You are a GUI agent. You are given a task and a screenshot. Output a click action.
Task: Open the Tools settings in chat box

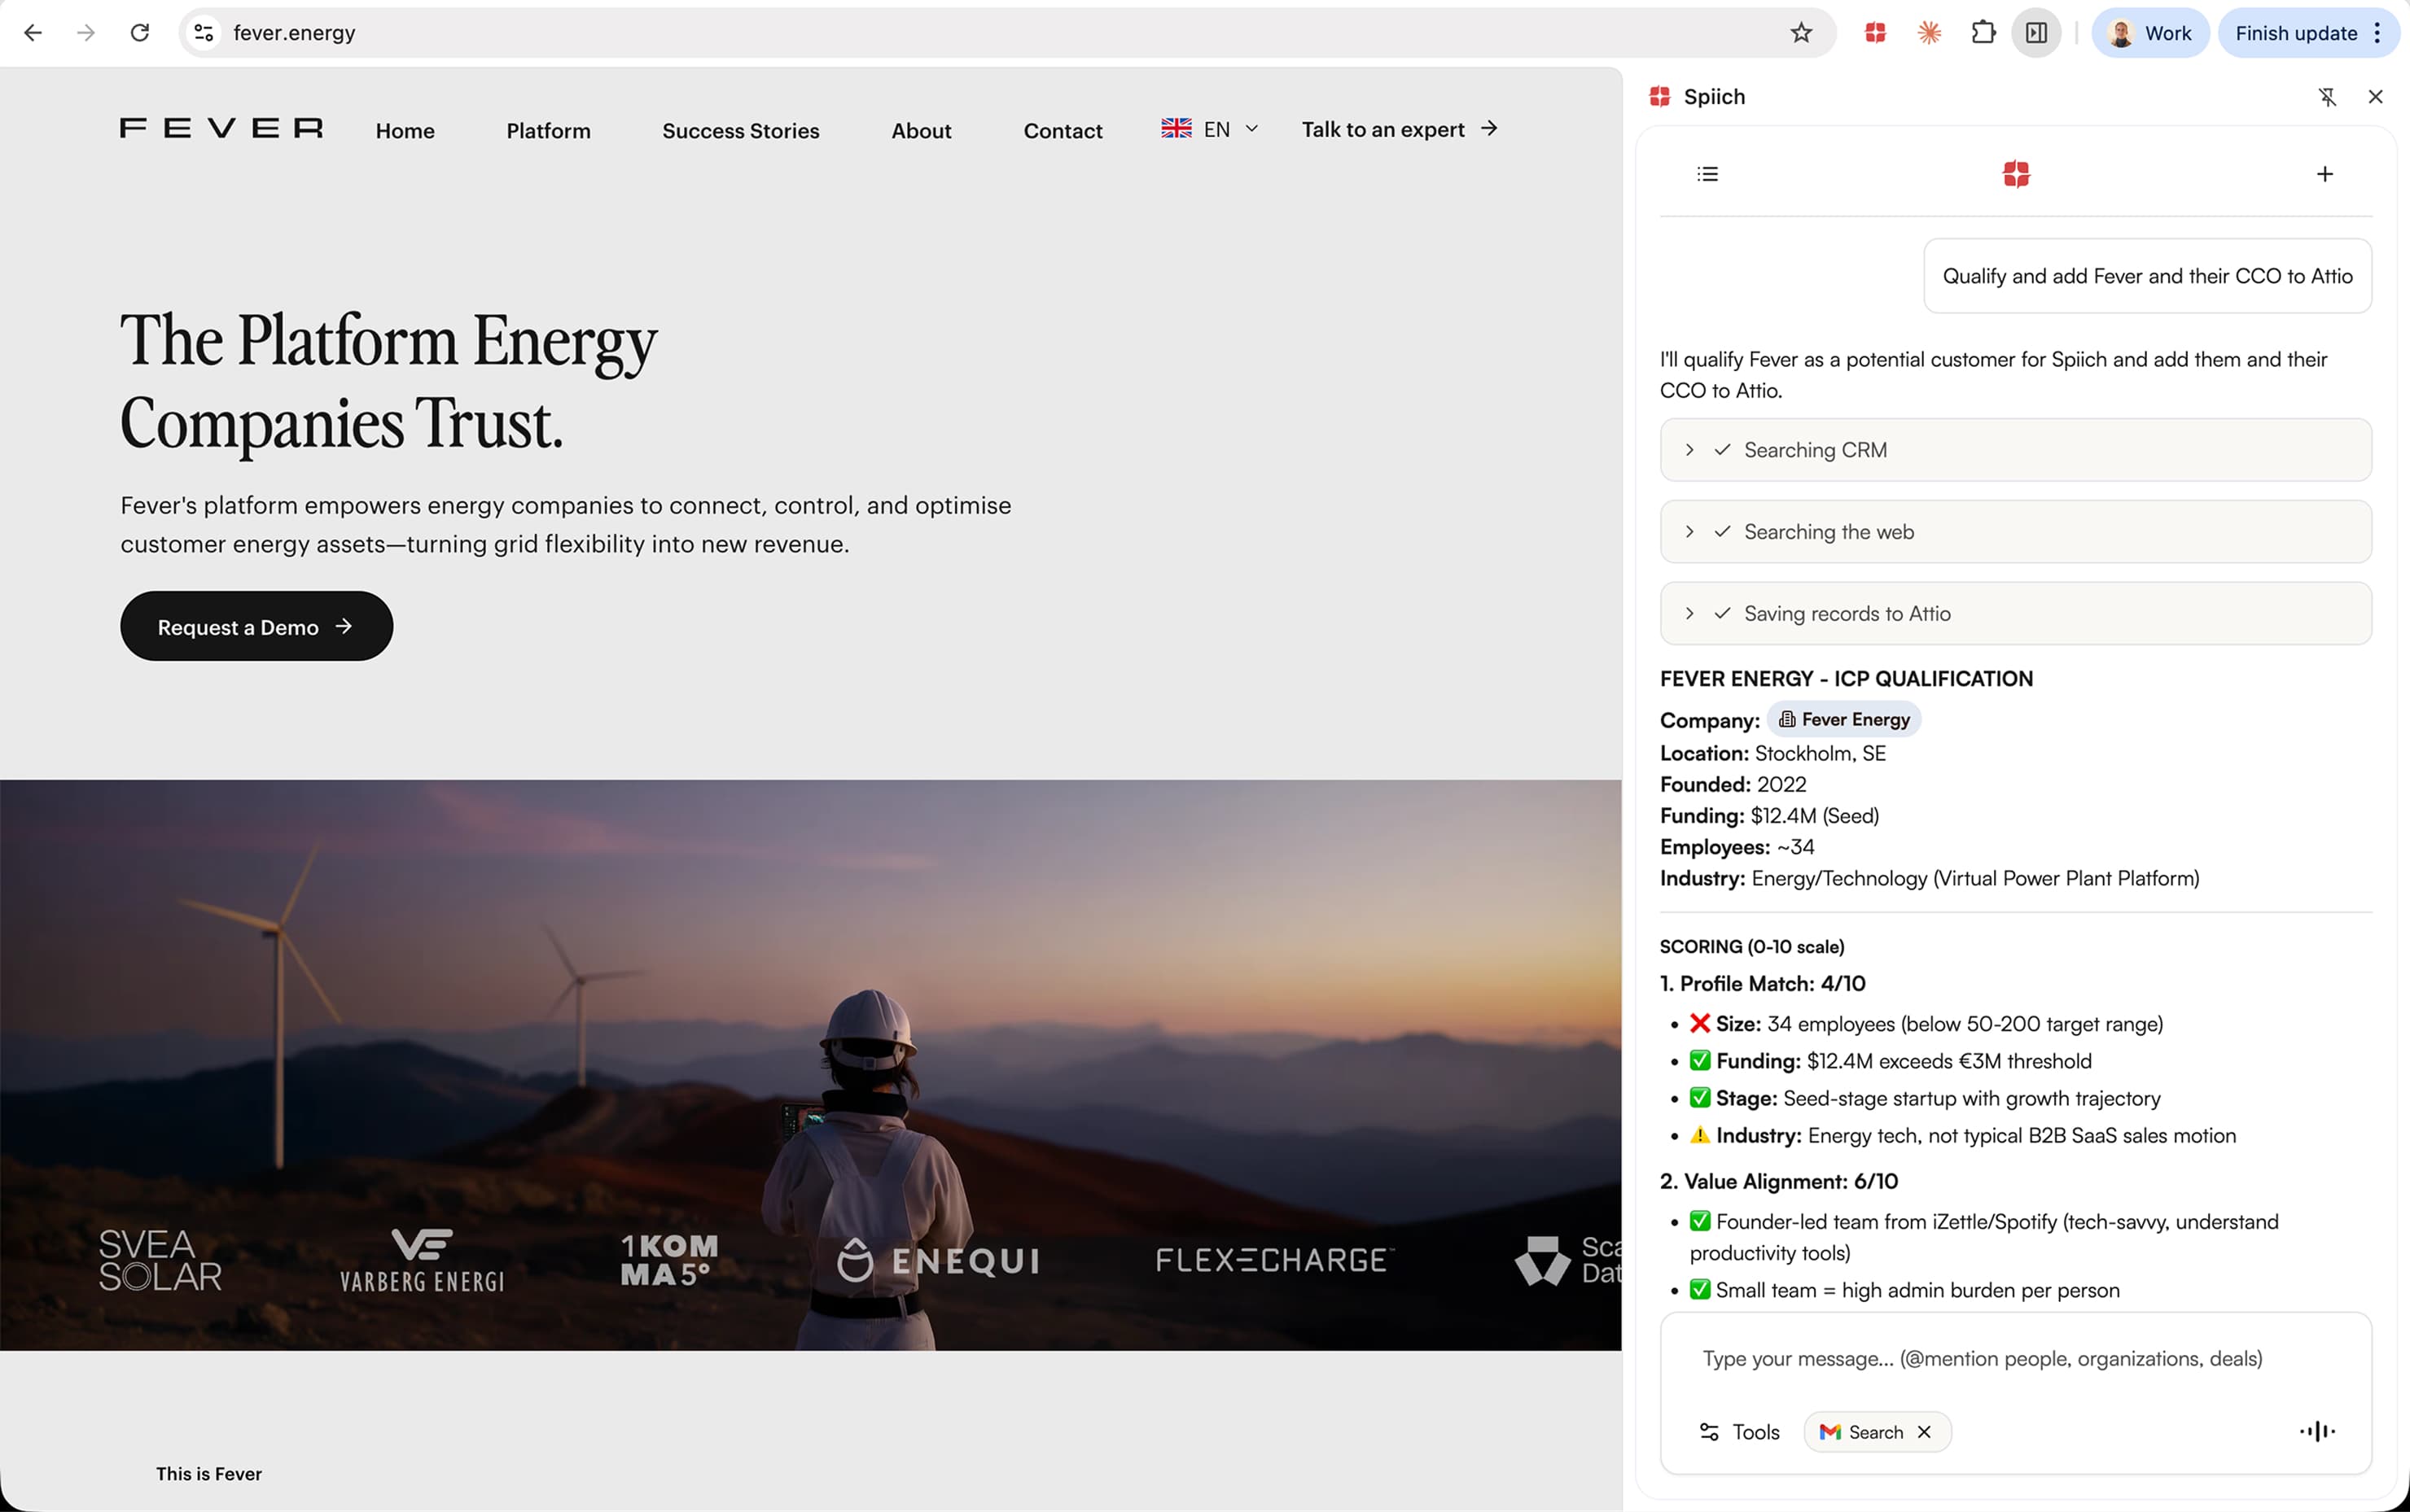click(x=1740, y=1432)
